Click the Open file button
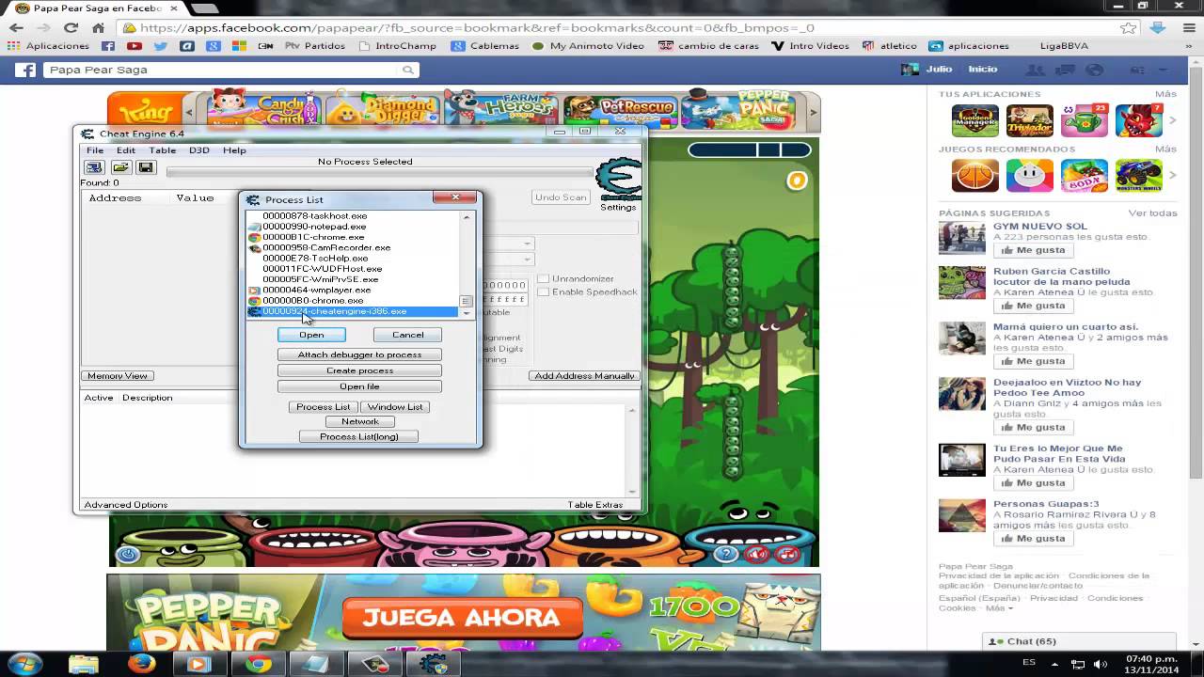1204x677 pixels. coord(359,386)
